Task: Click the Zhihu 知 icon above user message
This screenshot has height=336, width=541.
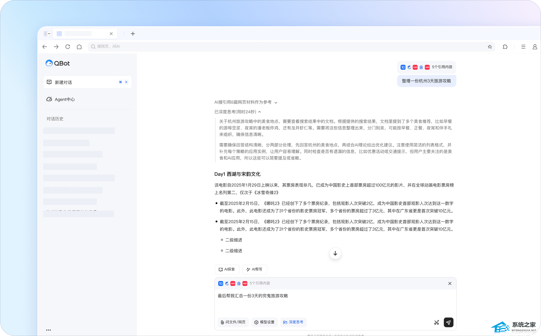Action: pos(403,67)
